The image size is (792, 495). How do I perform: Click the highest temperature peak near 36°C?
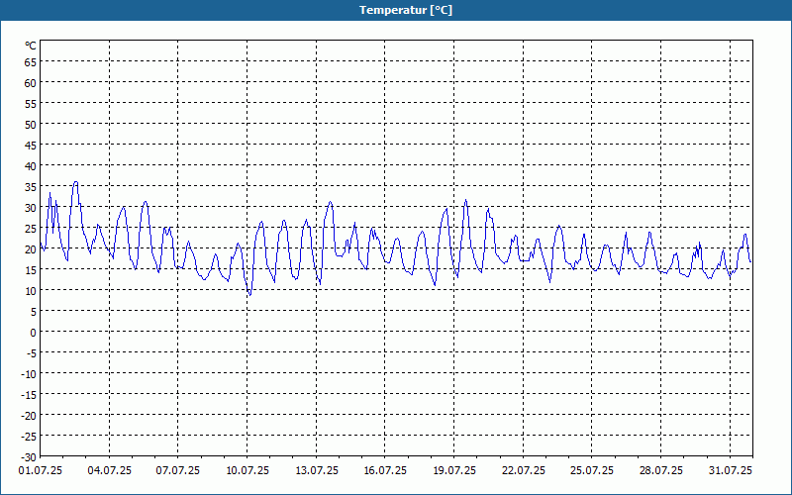coord(76,182)
